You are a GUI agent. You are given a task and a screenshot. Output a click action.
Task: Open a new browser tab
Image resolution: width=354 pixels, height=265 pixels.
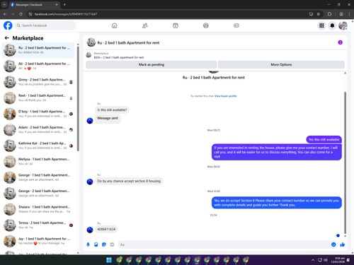point(64,4)
